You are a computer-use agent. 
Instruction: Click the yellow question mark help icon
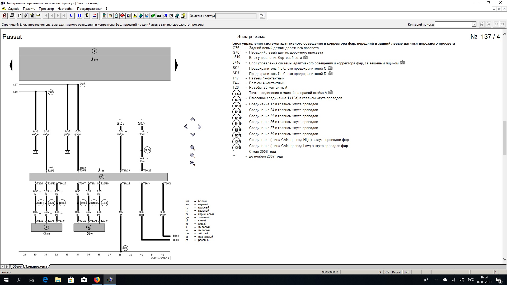pos(87,16)
